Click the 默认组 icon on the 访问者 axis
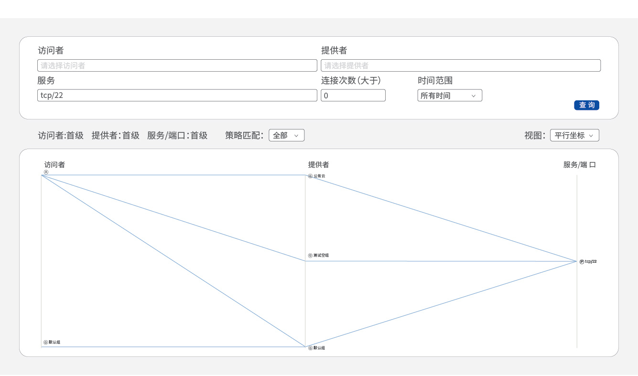The image size is (638, 376). coord(46,343)
